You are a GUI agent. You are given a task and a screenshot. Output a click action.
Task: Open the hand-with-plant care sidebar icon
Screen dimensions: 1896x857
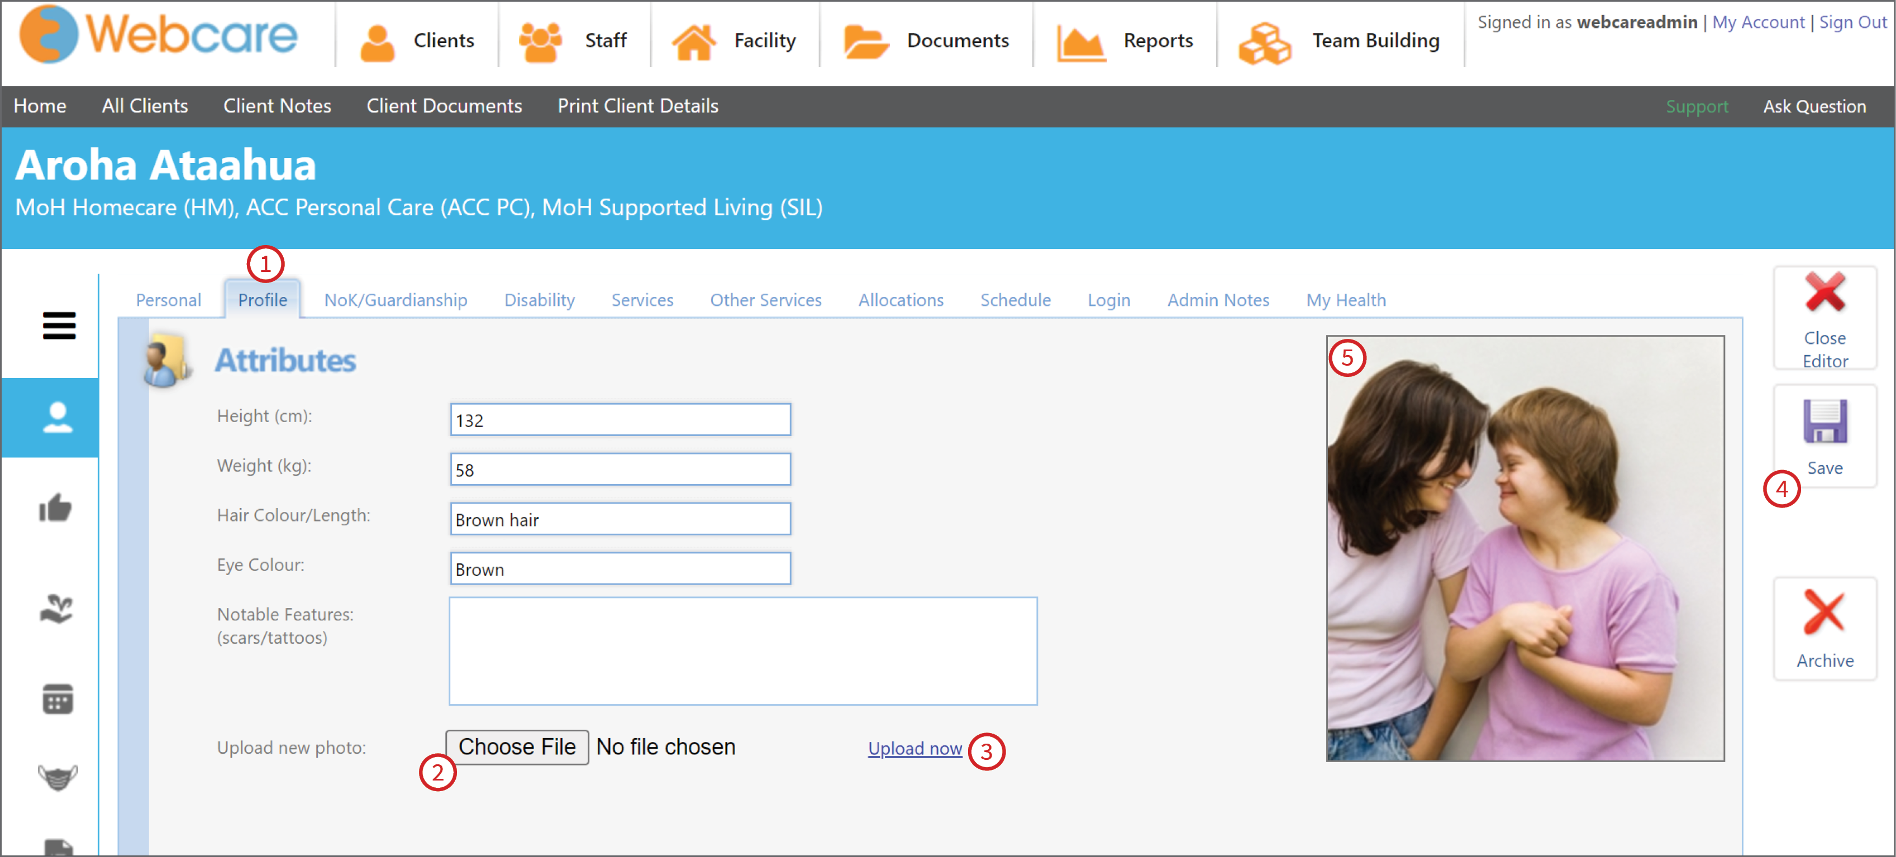click(56, 609)
